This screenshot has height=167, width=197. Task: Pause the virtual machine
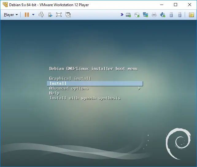point(27,15)
